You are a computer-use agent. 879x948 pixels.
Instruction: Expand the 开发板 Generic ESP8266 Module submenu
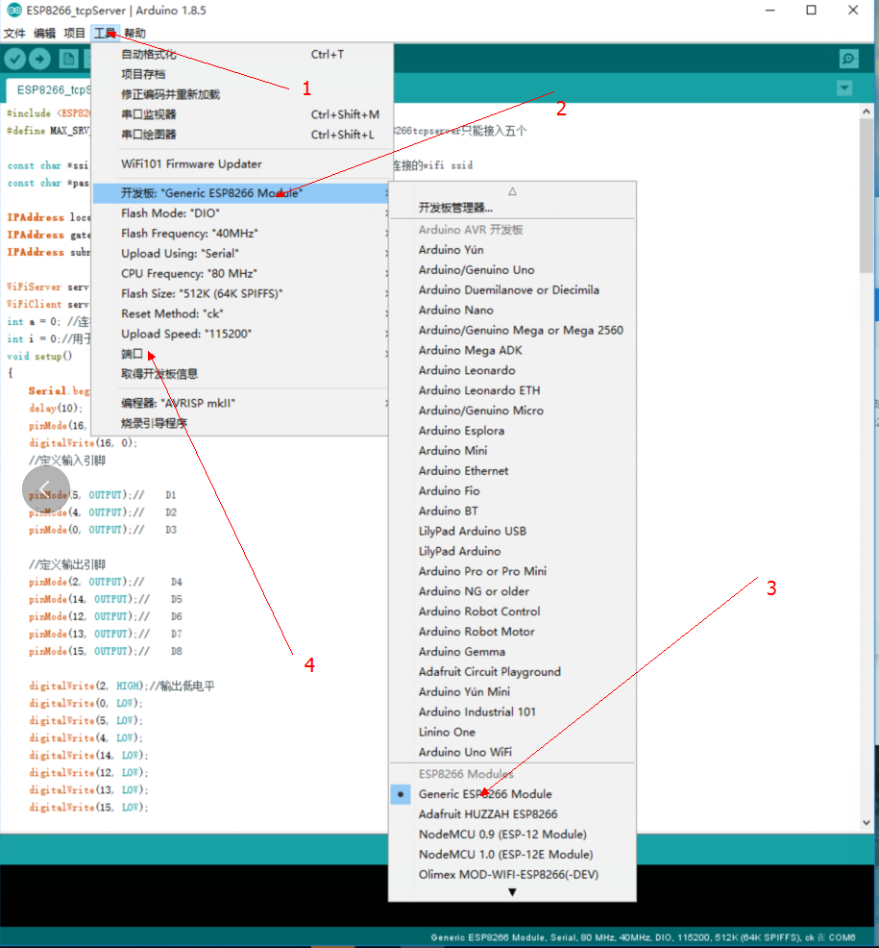click(x=242, y=193)
